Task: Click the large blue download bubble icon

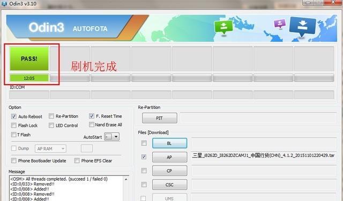Action: (302, 26)
